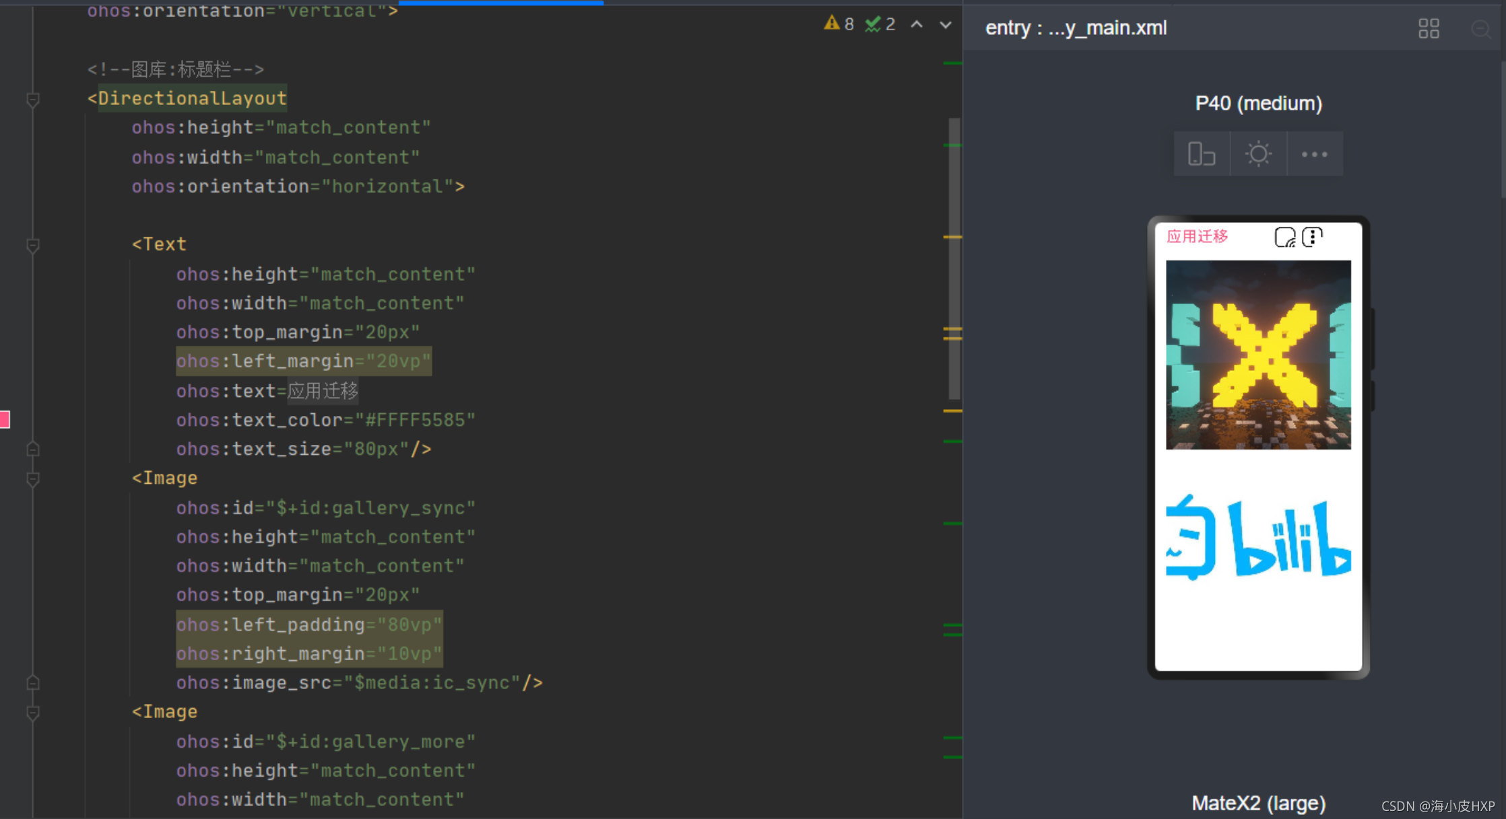The width and height of the screenshot is (1506, 819).
Task: Toggle the light/dark mode sun icon
Action: coord(1258,154)
